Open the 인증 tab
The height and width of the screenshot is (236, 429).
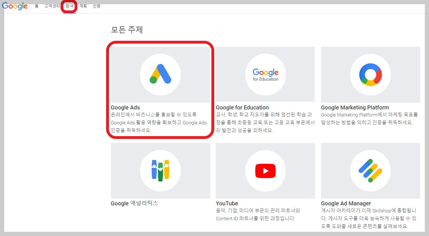97,6
